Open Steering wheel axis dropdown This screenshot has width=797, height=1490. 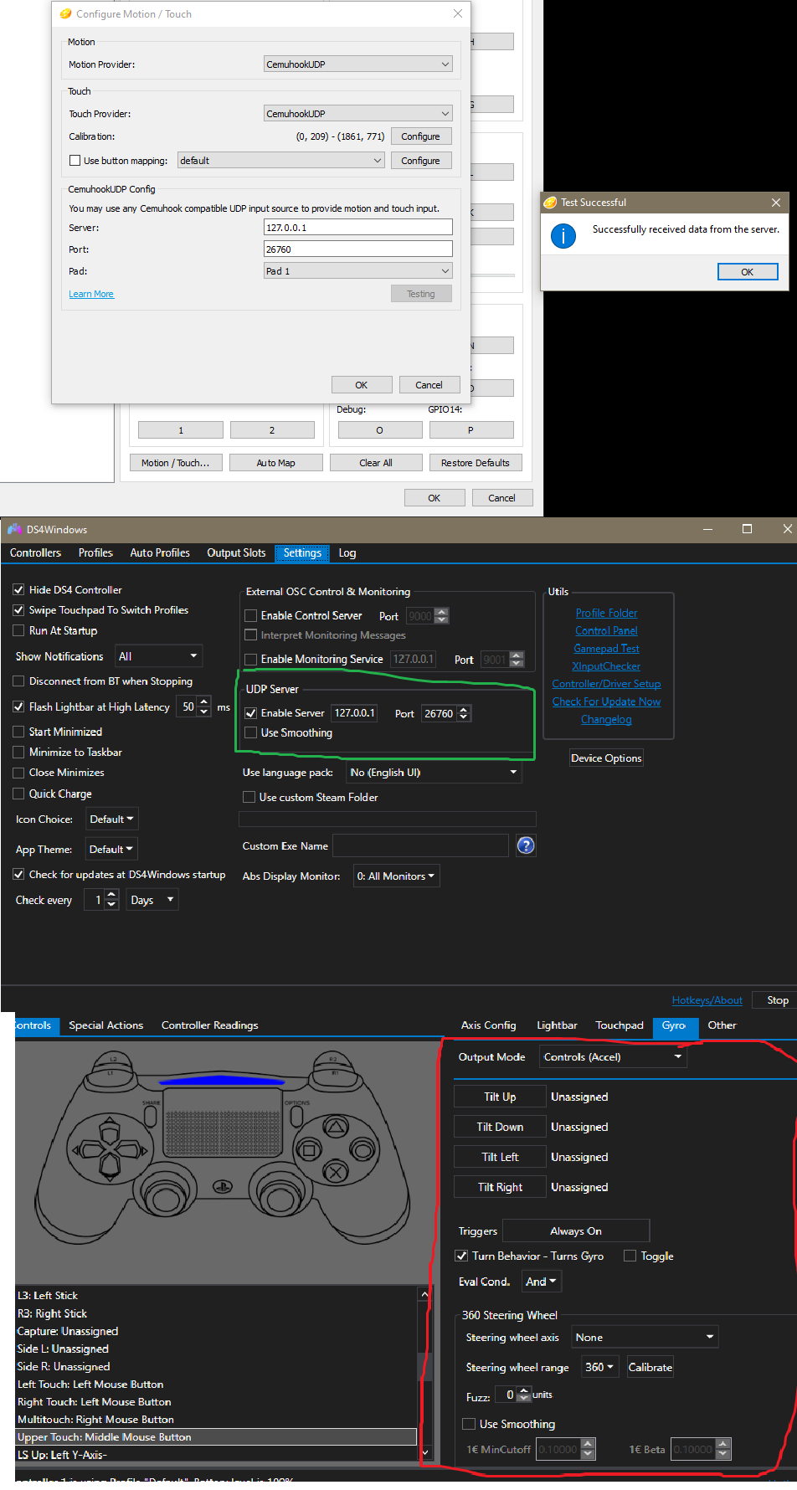645,1337
